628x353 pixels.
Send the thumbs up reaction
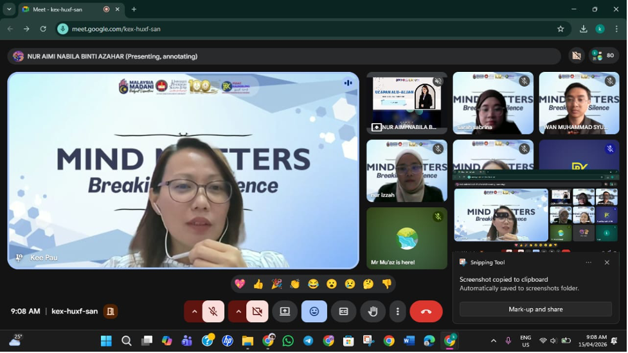[258, 284]
